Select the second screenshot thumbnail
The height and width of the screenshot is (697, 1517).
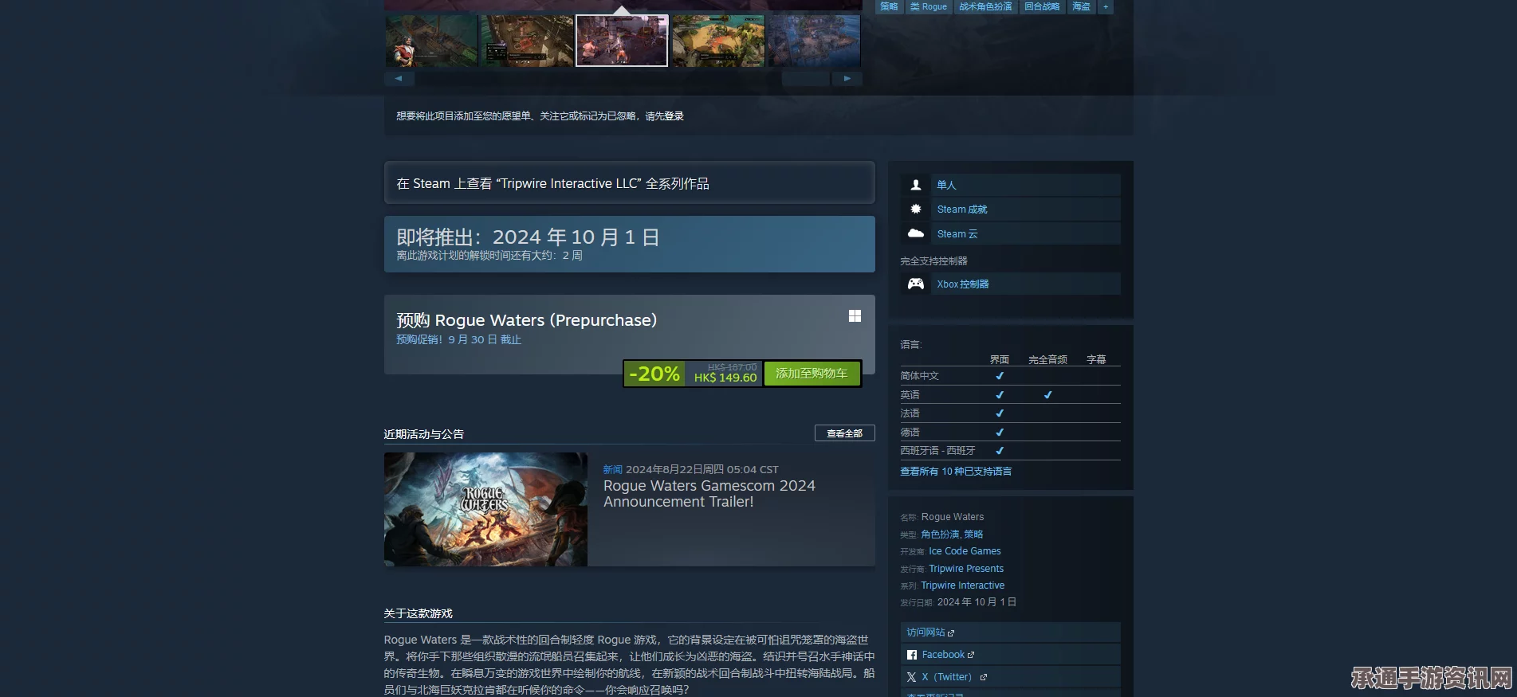point(526,41)
